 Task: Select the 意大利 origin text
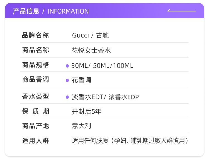[81, 126]
